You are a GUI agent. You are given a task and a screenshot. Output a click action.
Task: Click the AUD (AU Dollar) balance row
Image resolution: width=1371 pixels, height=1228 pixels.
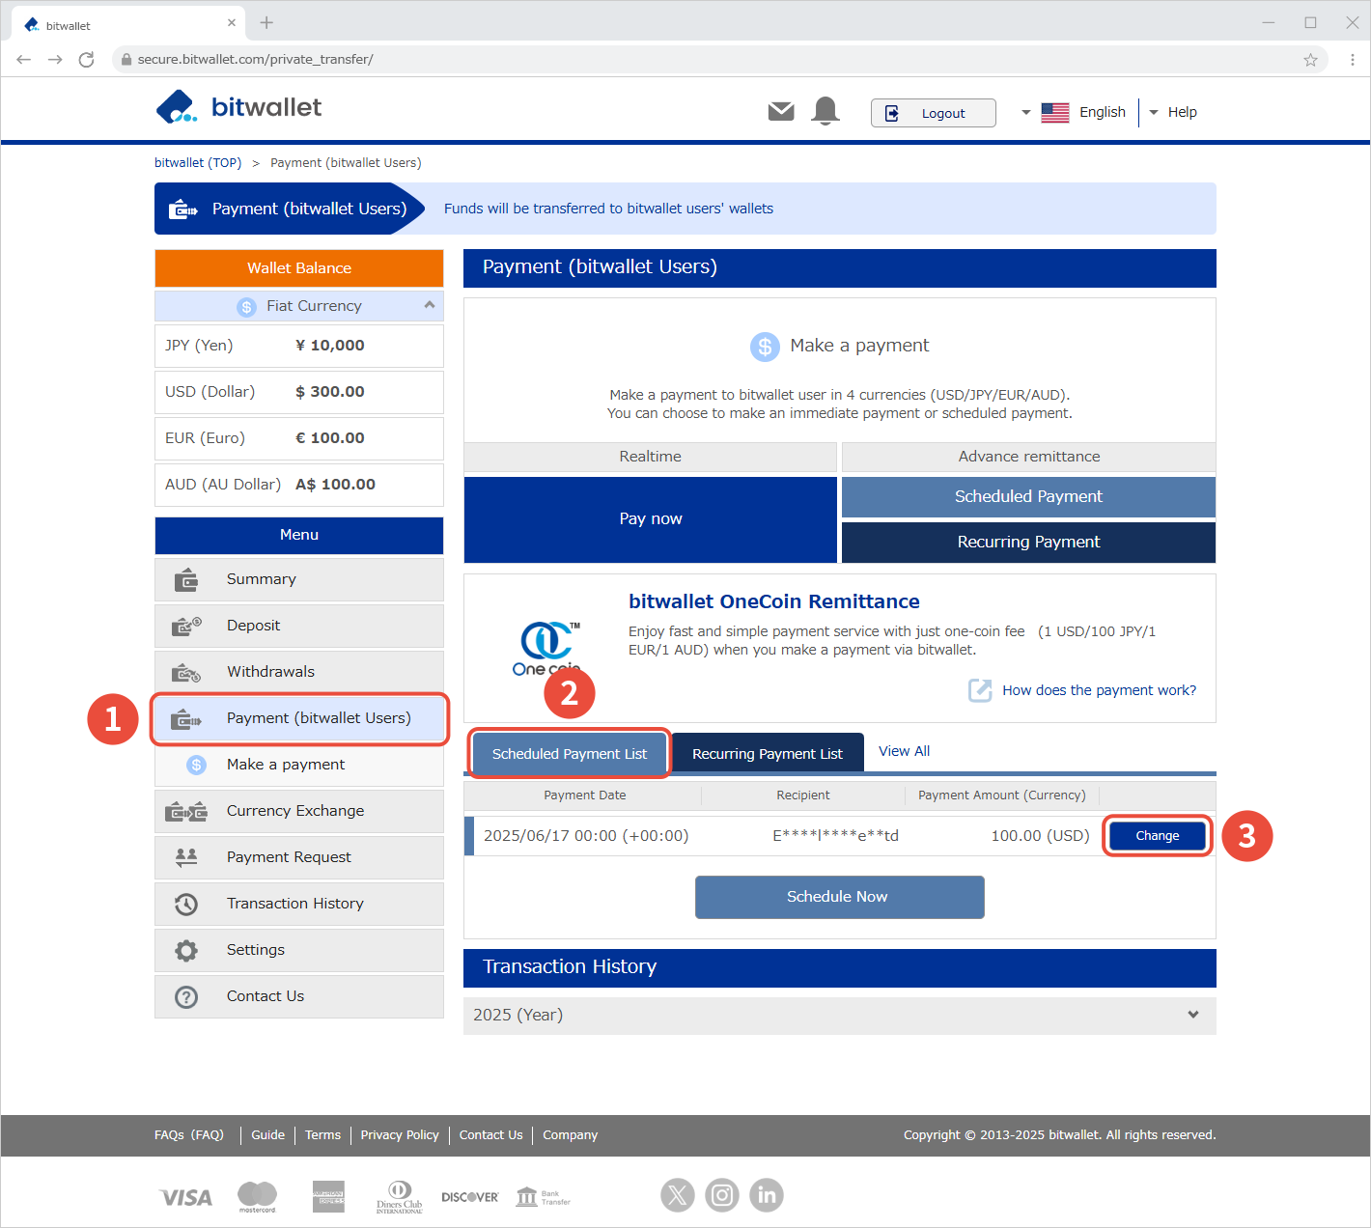coord(299,485)
